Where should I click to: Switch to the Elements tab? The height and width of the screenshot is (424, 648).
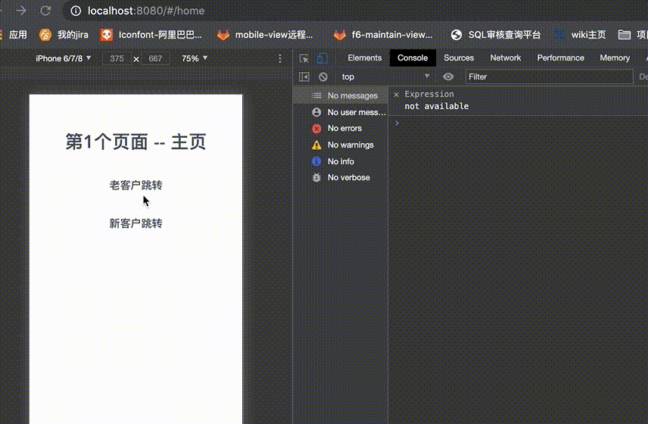[365, 58]
